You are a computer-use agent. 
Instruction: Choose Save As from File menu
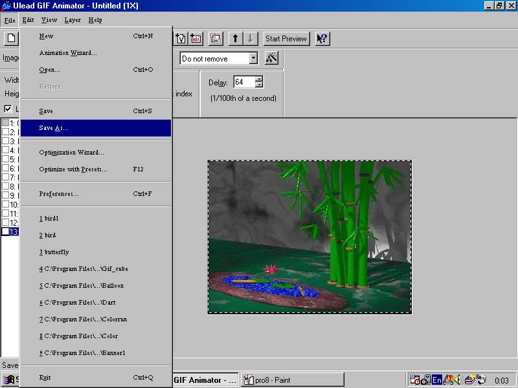[54, 128]
